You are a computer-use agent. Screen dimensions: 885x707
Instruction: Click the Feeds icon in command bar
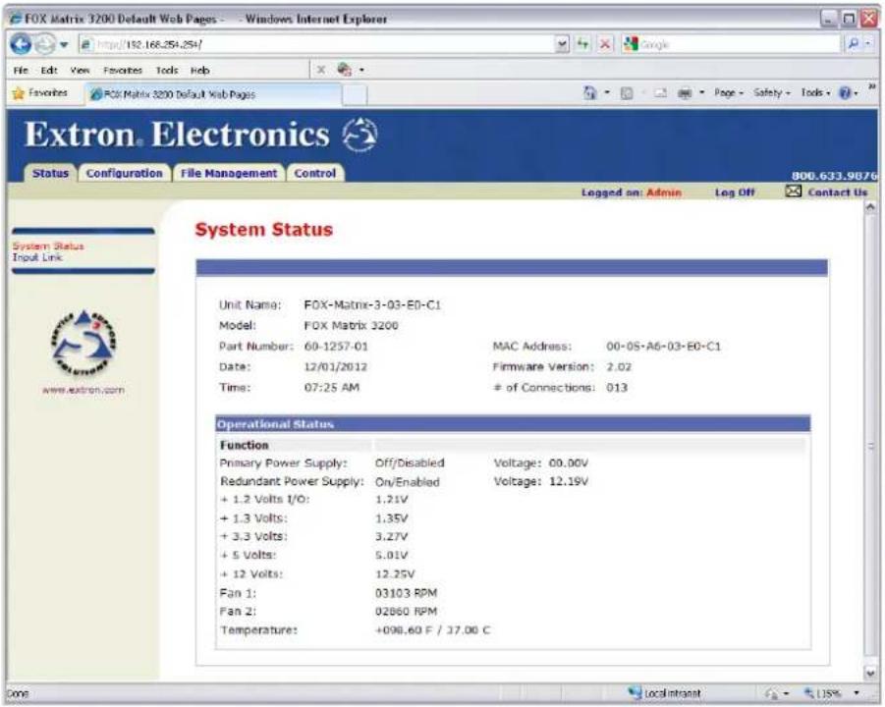pos(627,93)
